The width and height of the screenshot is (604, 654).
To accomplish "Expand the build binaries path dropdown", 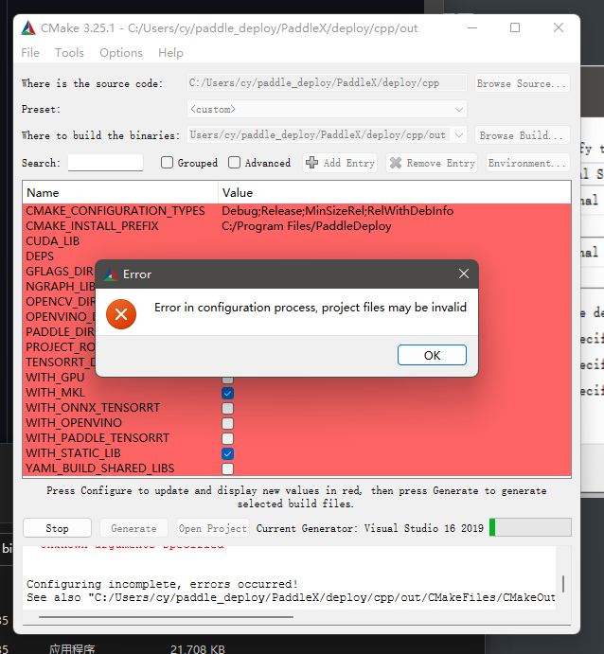I will (459, 135).
